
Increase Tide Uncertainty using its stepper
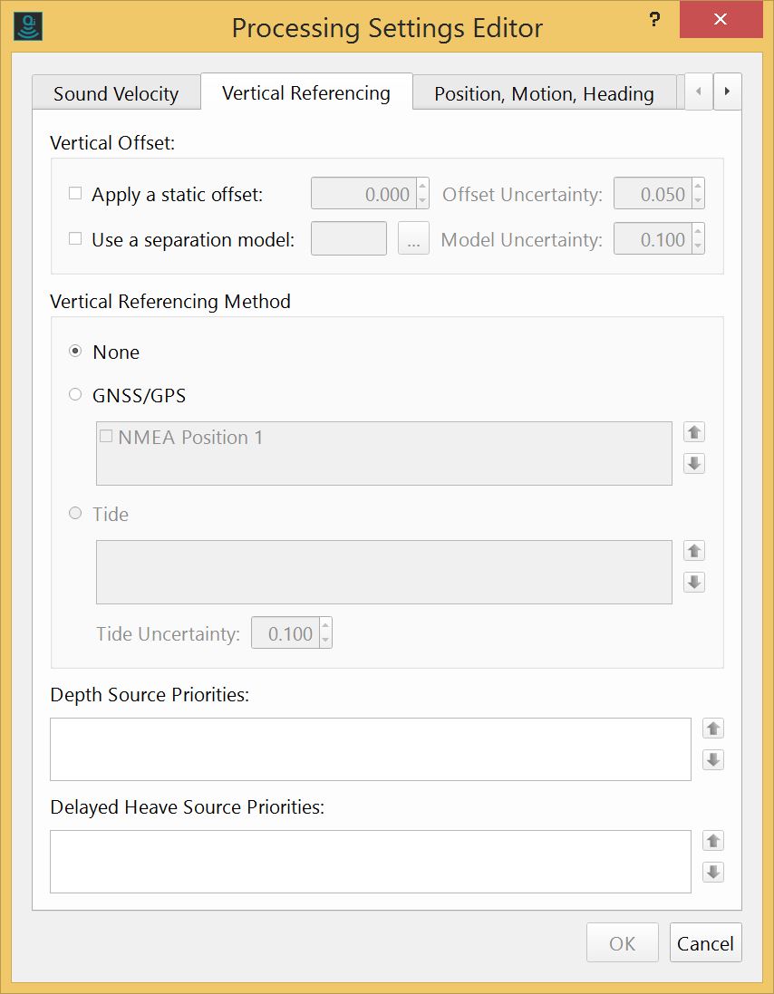324,627
